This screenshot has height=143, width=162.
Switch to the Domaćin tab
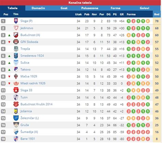coord(38,8)
